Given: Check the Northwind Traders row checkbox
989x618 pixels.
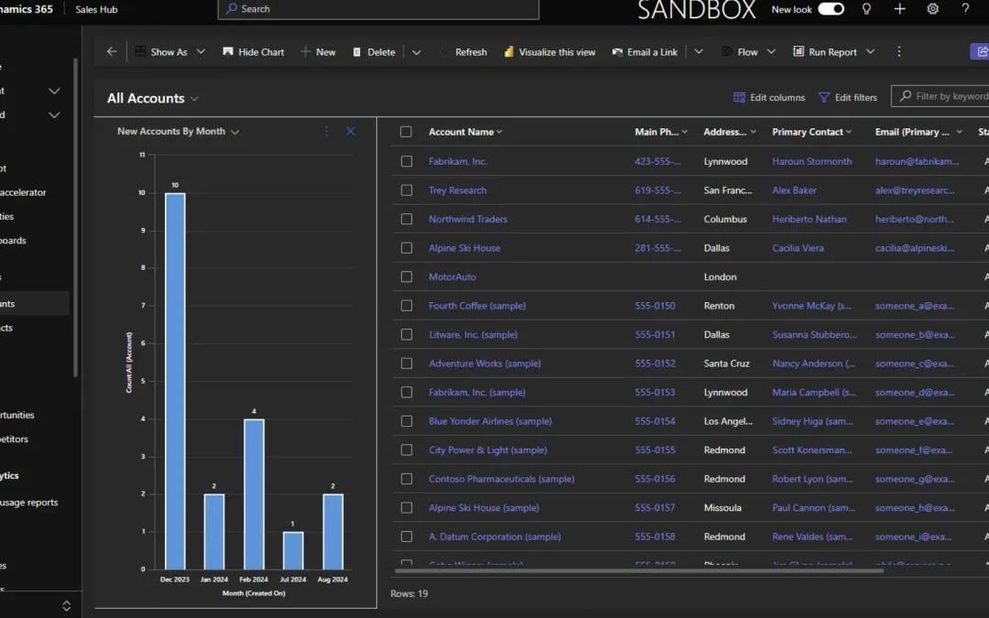Looking at the screenshot, I should (x=407, y=219).
